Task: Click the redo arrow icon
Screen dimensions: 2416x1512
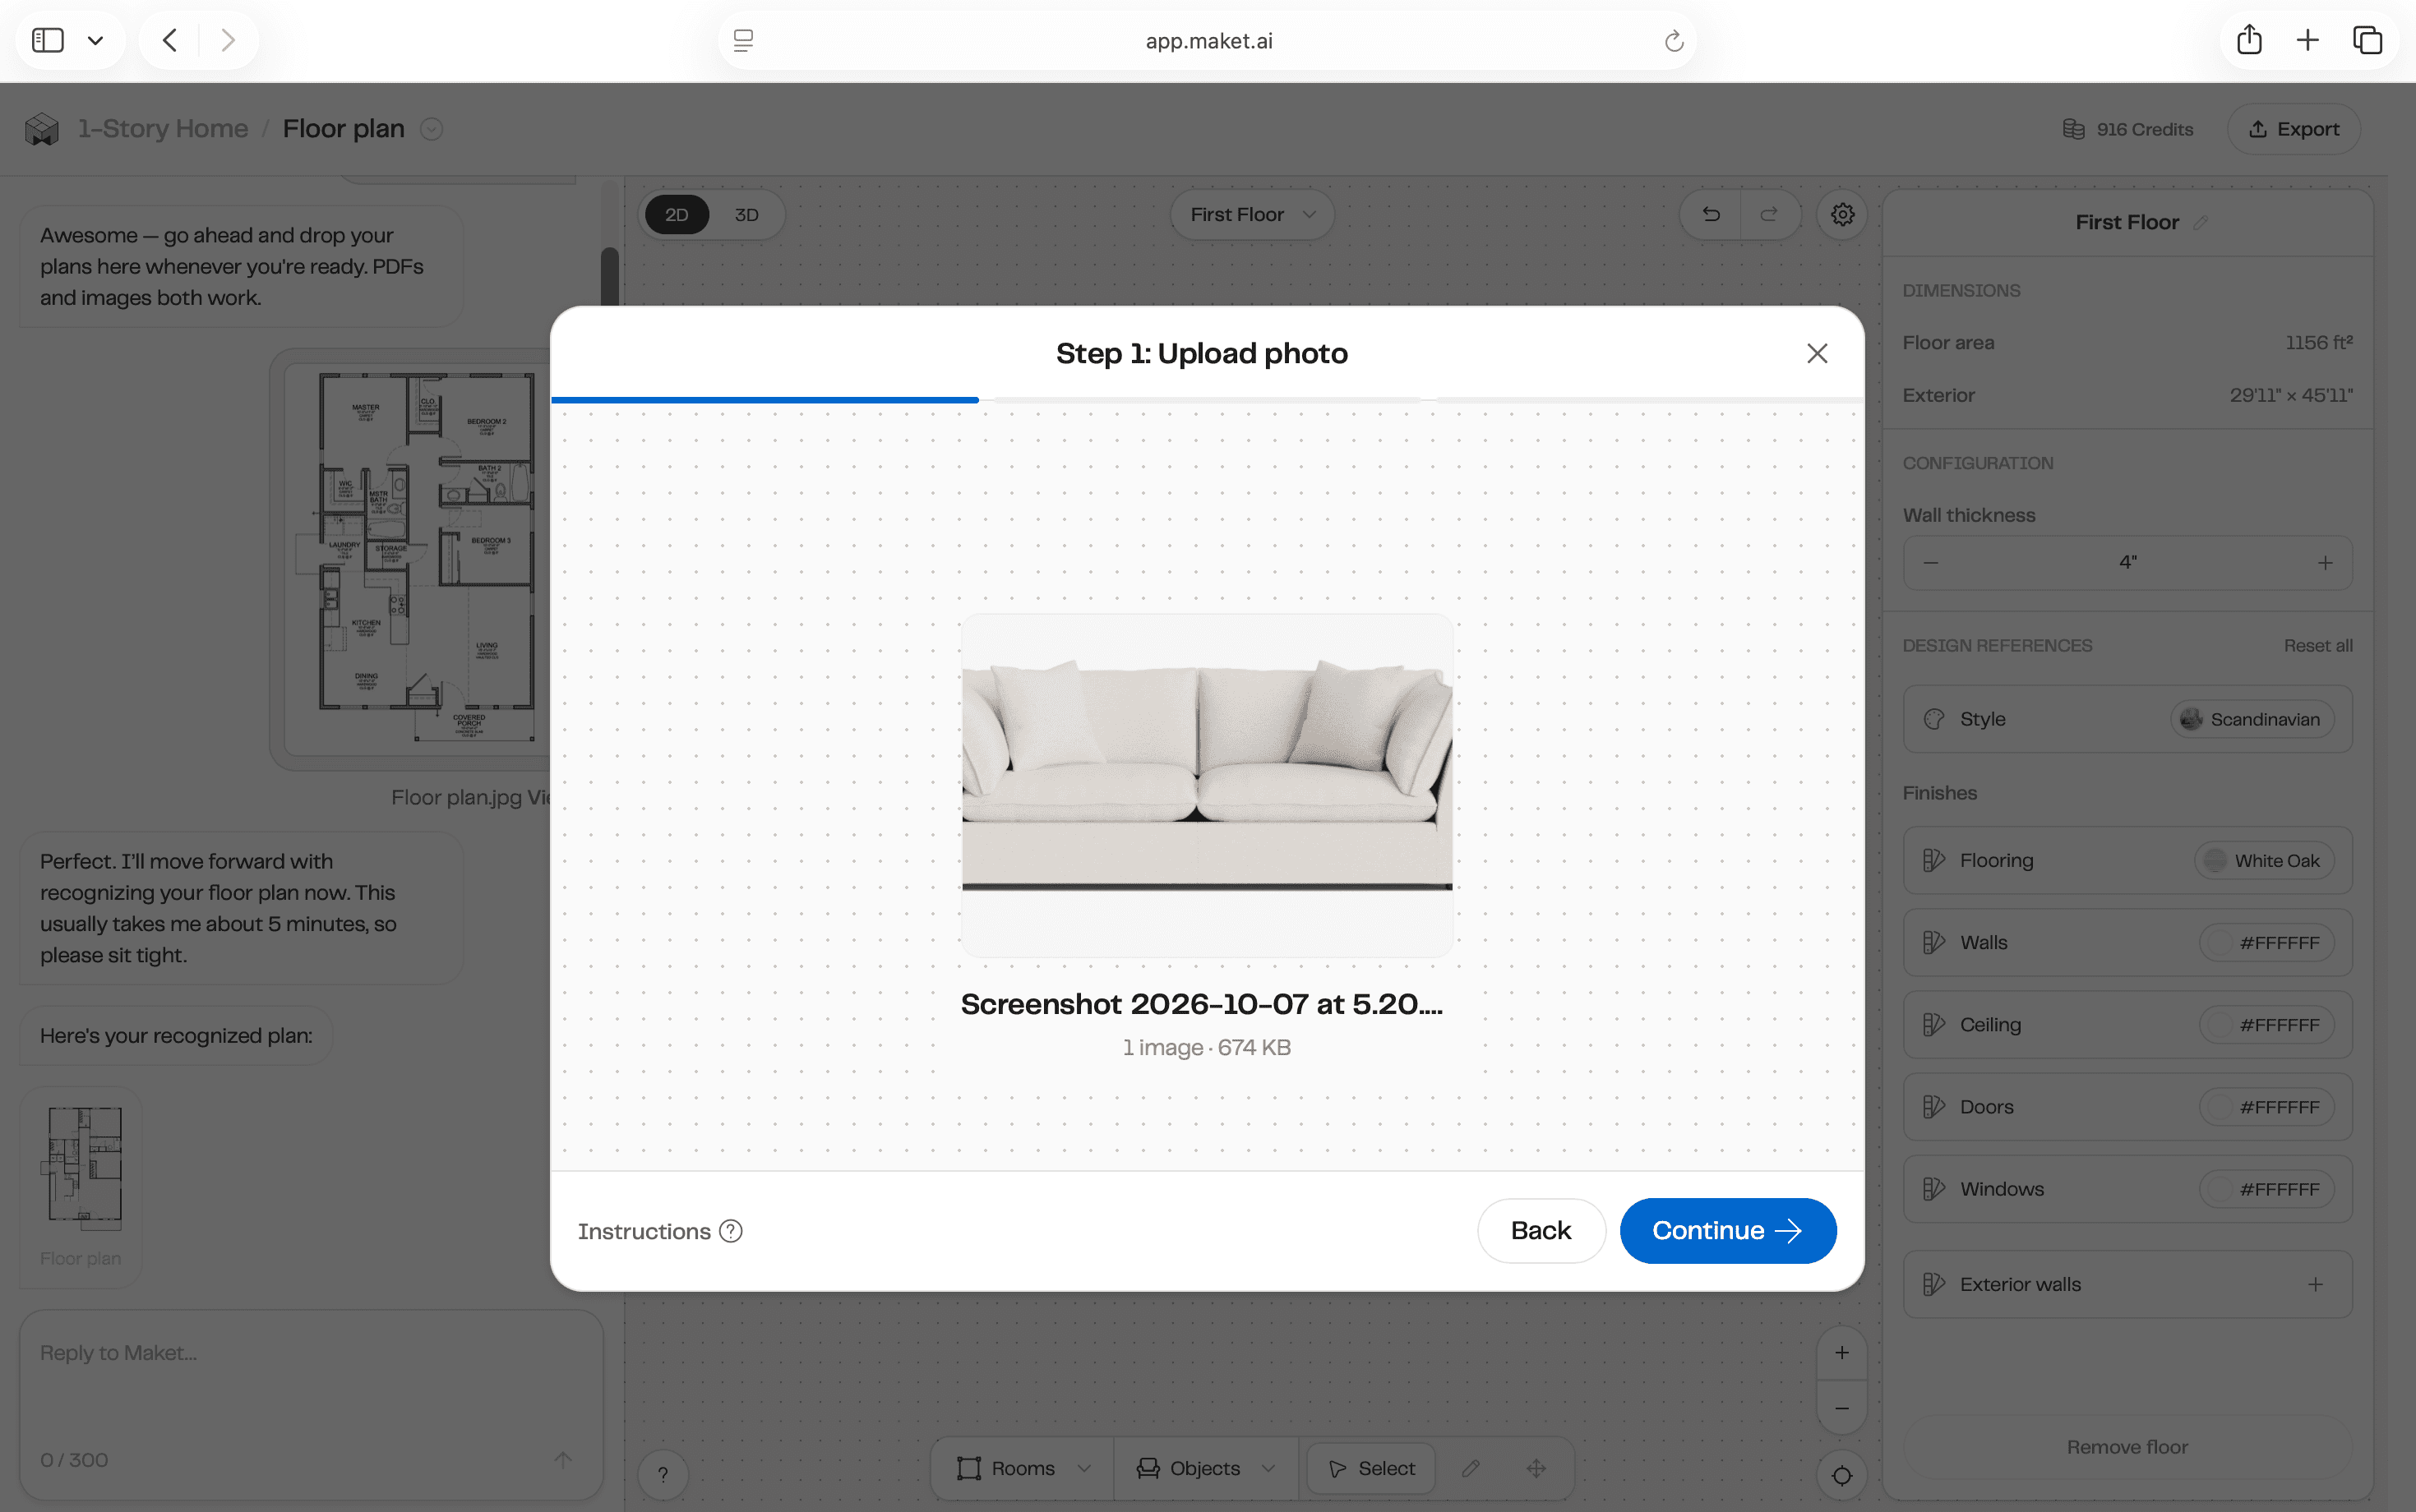Action: pyautogui.click(x=1769, y=215)
